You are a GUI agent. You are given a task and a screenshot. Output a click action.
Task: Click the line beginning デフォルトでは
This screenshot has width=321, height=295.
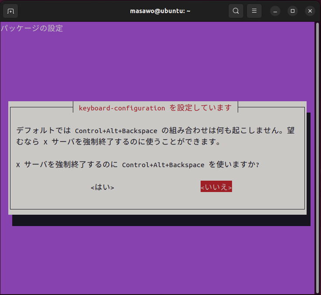pyautogui.click(x=155, y=130)
